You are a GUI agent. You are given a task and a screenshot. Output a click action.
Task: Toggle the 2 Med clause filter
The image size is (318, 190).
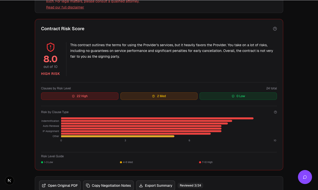click(159, 96)
